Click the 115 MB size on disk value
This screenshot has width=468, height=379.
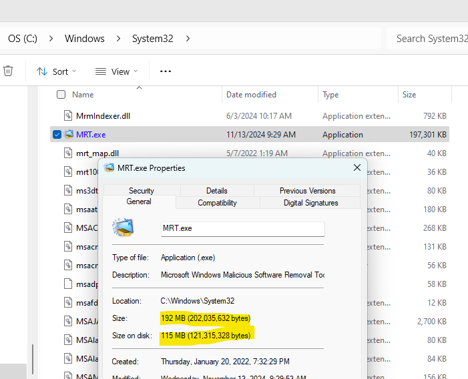(x=206, y=336)
